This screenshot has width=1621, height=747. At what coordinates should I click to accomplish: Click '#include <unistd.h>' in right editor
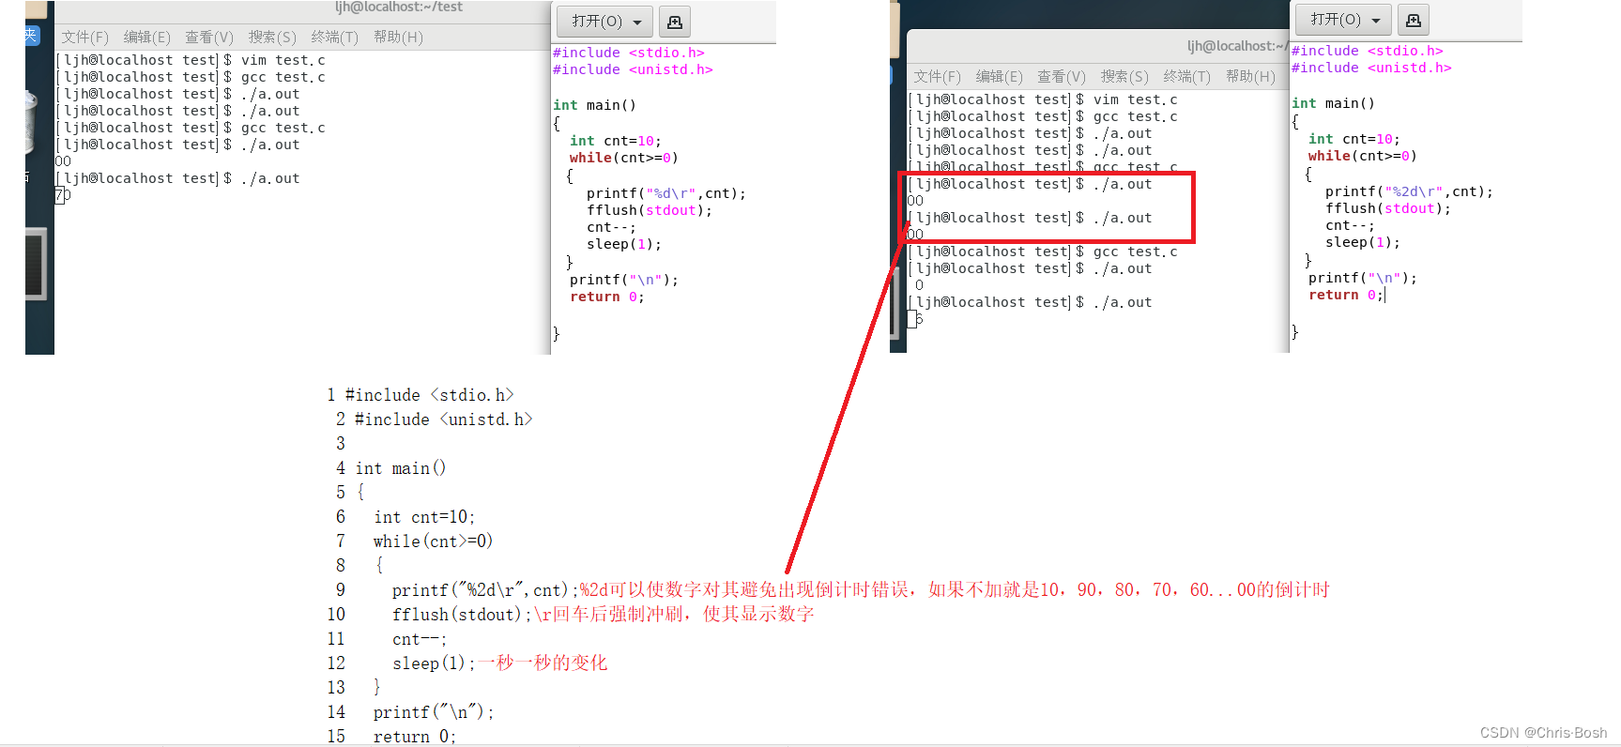click(1371, 68)
